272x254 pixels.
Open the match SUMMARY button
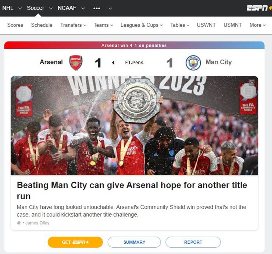(x=134, y=242)
